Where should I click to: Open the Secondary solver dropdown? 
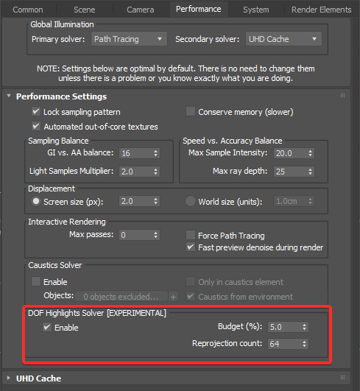(283, 39)
